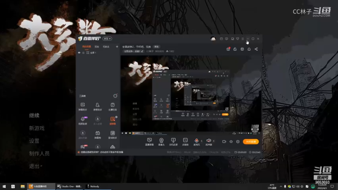The height and width of the screenshot is (190, 338).
Task: Mute the 麦克风 microphone
Action: click(196, 142)
